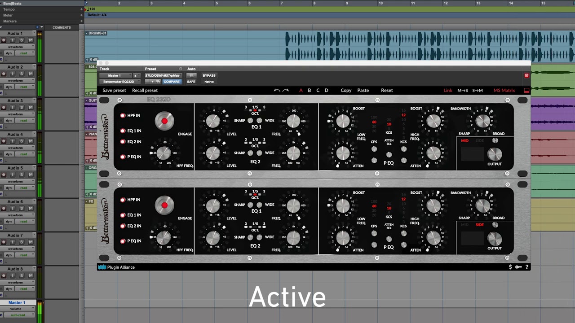Select plugin setting A
The height and width of the screenshot is (323, 575).
[301, 90]
